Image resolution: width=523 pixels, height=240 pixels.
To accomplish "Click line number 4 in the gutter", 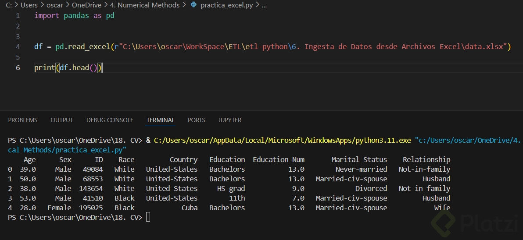I will pos(18,46).
